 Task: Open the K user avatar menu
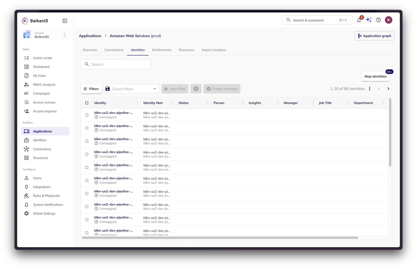click(x=388, y=20)
